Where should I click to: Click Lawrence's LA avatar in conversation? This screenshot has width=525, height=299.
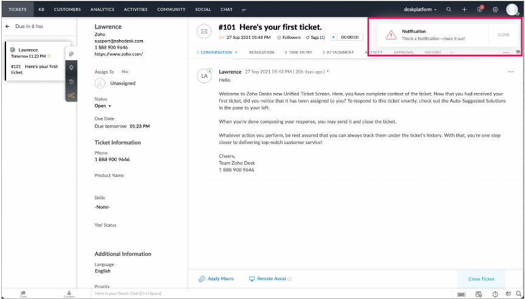pyautogui.click(x=204, y=76)
